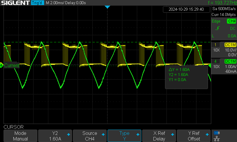Click the blue trigger position marker
This screenshot has width=237, height=142.
pos(107,7)
